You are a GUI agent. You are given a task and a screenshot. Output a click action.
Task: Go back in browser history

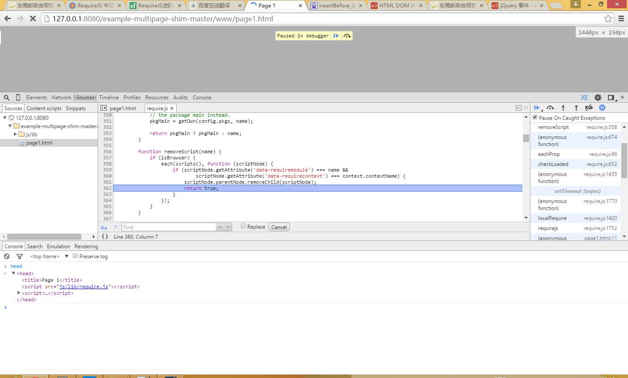click(7, 19)
